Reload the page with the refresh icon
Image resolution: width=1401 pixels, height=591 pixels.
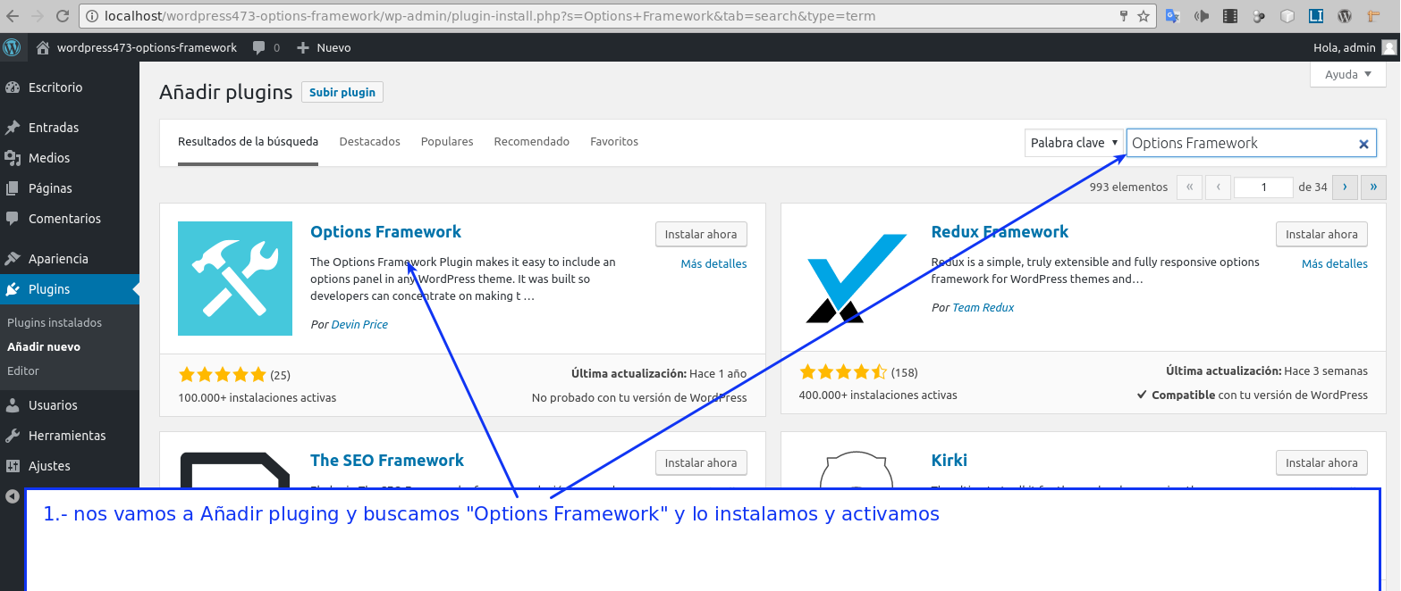click(x=63, y=15)
